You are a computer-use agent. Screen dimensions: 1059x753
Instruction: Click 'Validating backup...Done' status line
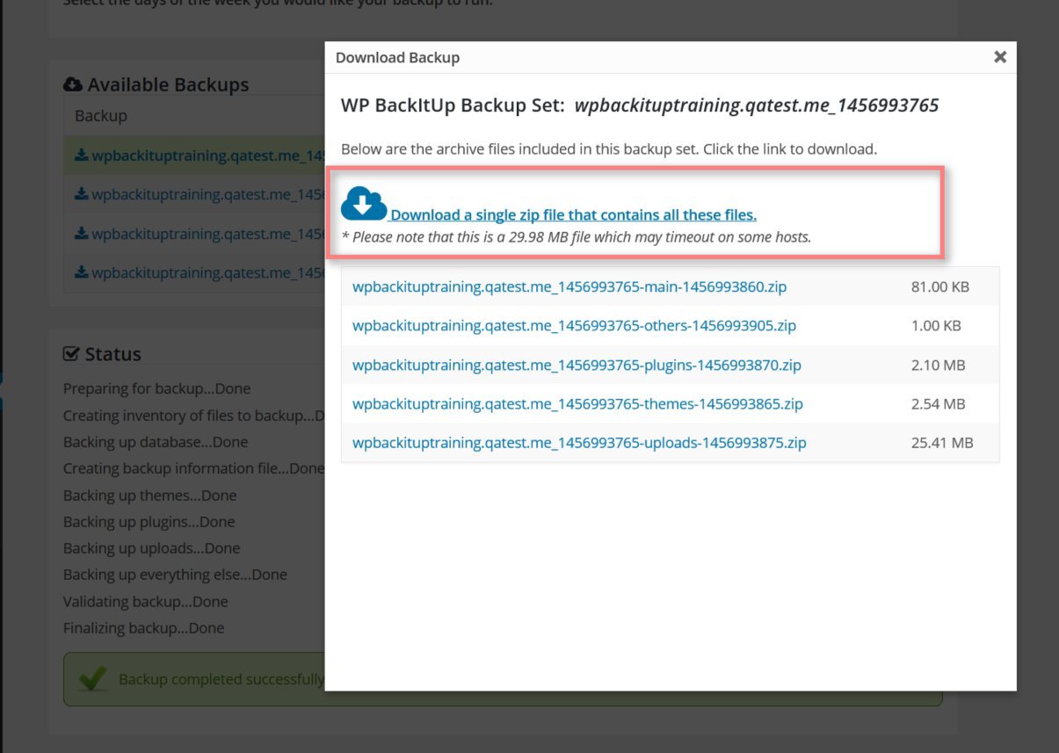click(146, 602)
